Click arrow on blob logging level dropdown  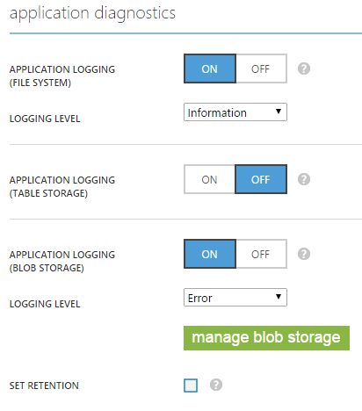pos(279,297)
